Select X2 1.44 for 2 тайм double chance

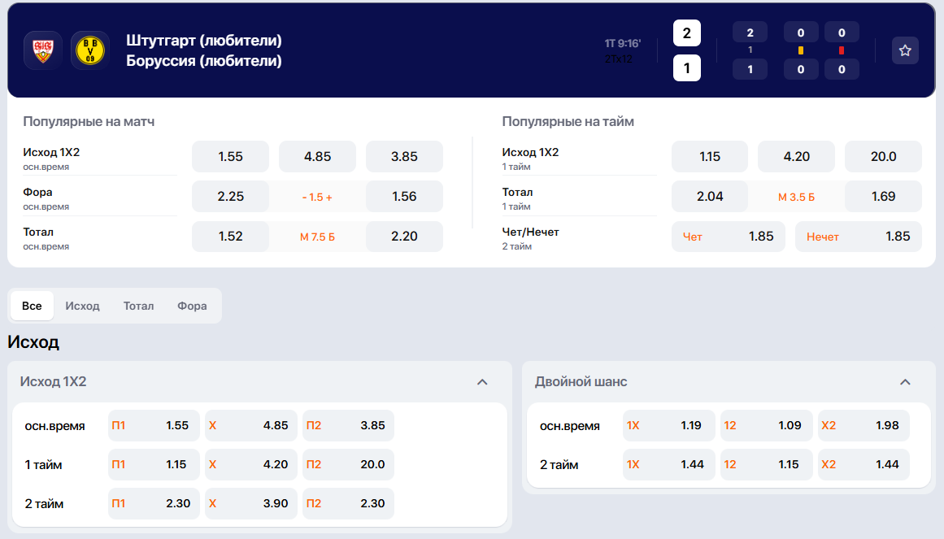click(863, 465)
